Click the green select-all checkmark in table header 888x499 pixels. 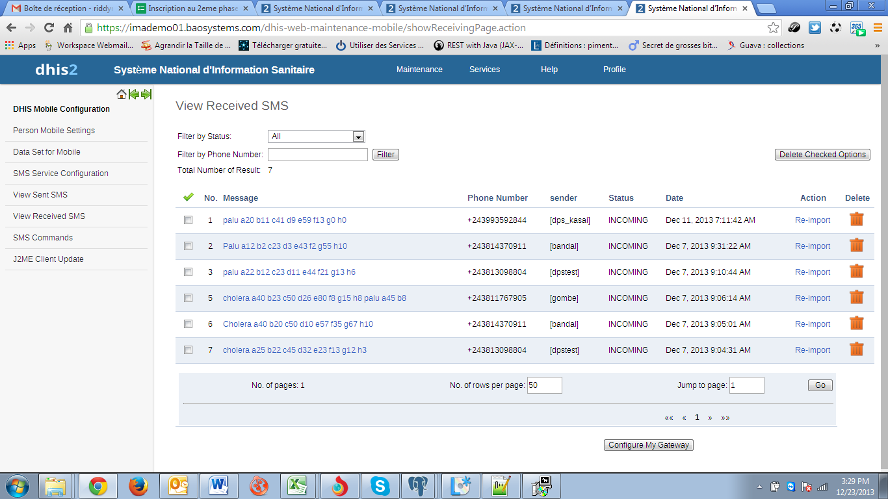click(189, 197)
